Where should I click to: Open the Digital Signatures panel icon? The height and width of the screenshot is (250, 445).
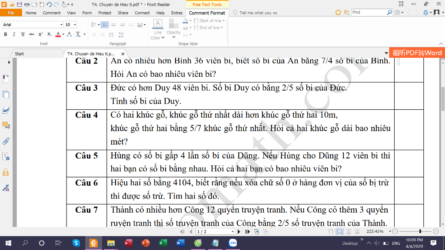tap(6, 187)
